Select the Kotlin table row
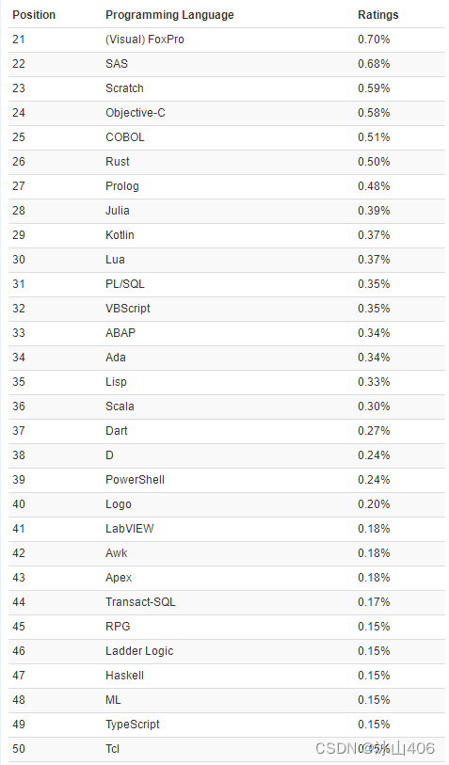449x765 pixels. pyautogui.click(x=227, y=235)
